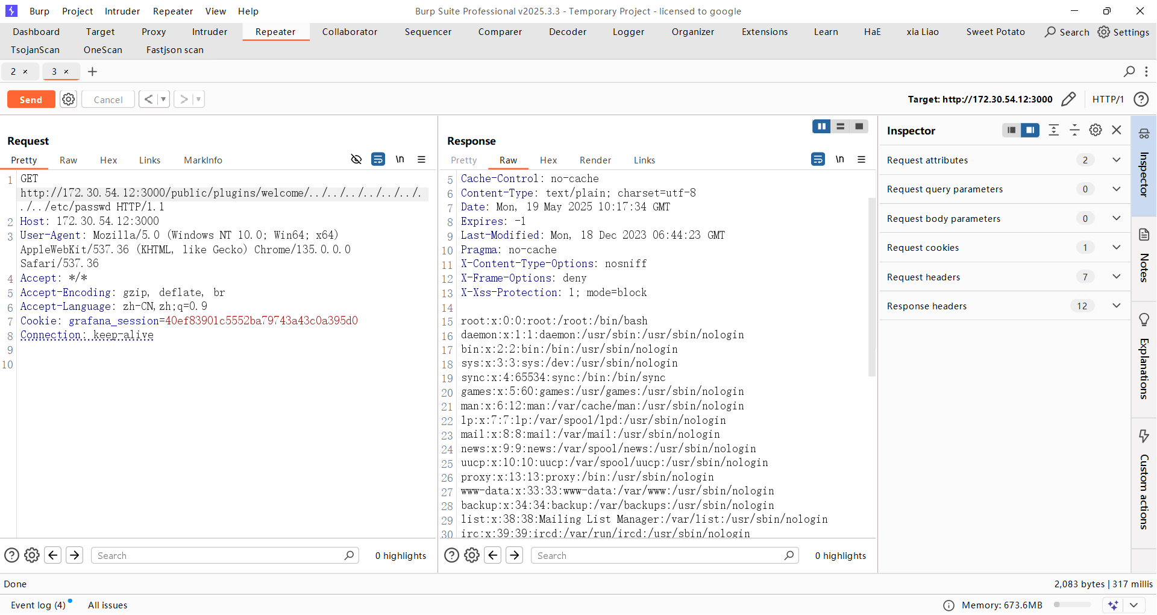Dock Inspector to left side

pos(1011,130)
